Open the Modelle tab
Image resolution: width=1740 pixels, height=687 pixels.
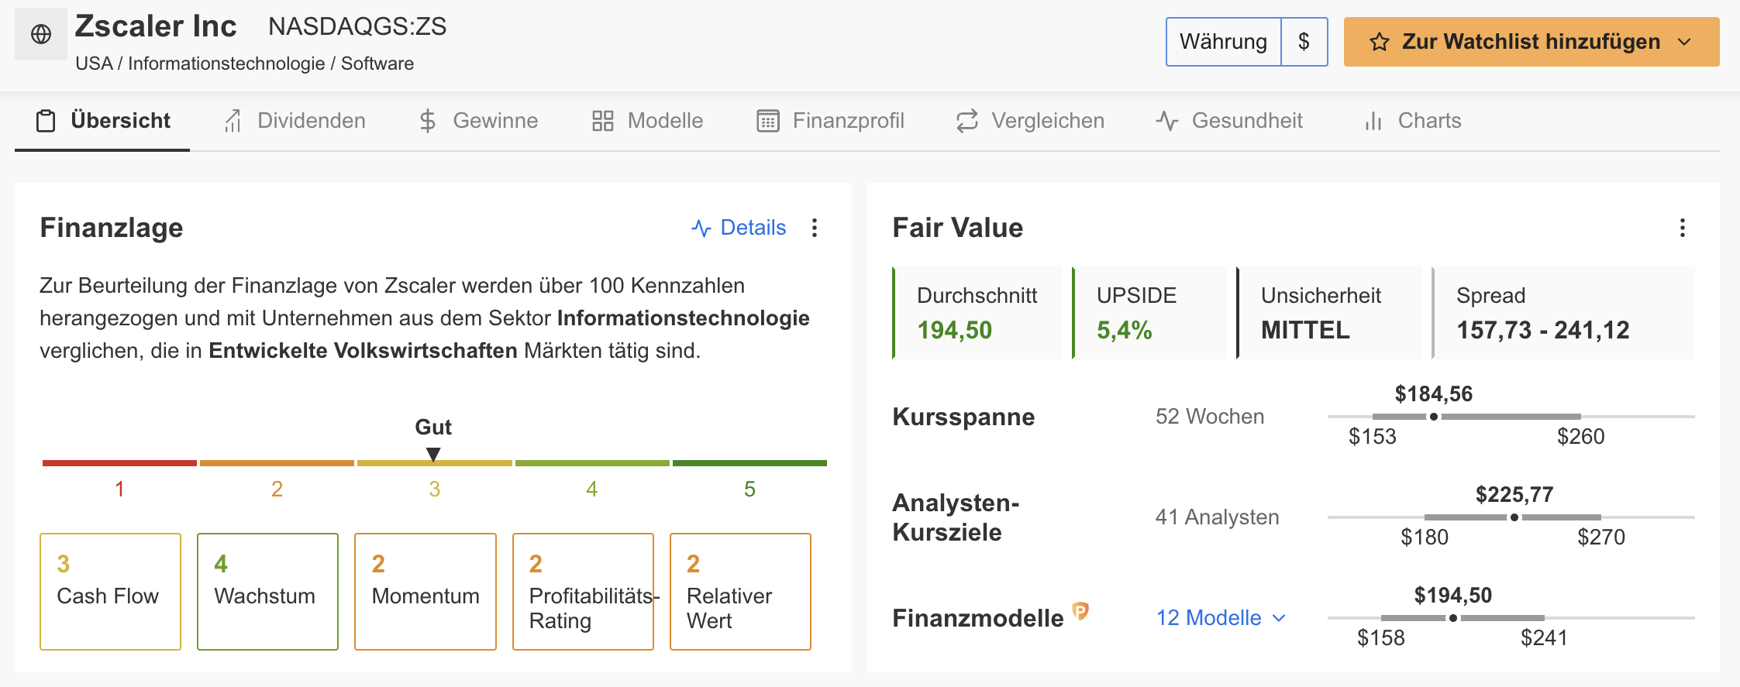[x=647, y=121]
